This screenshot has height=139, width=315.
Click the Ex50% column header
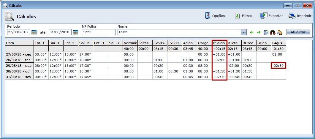point(160,43)
